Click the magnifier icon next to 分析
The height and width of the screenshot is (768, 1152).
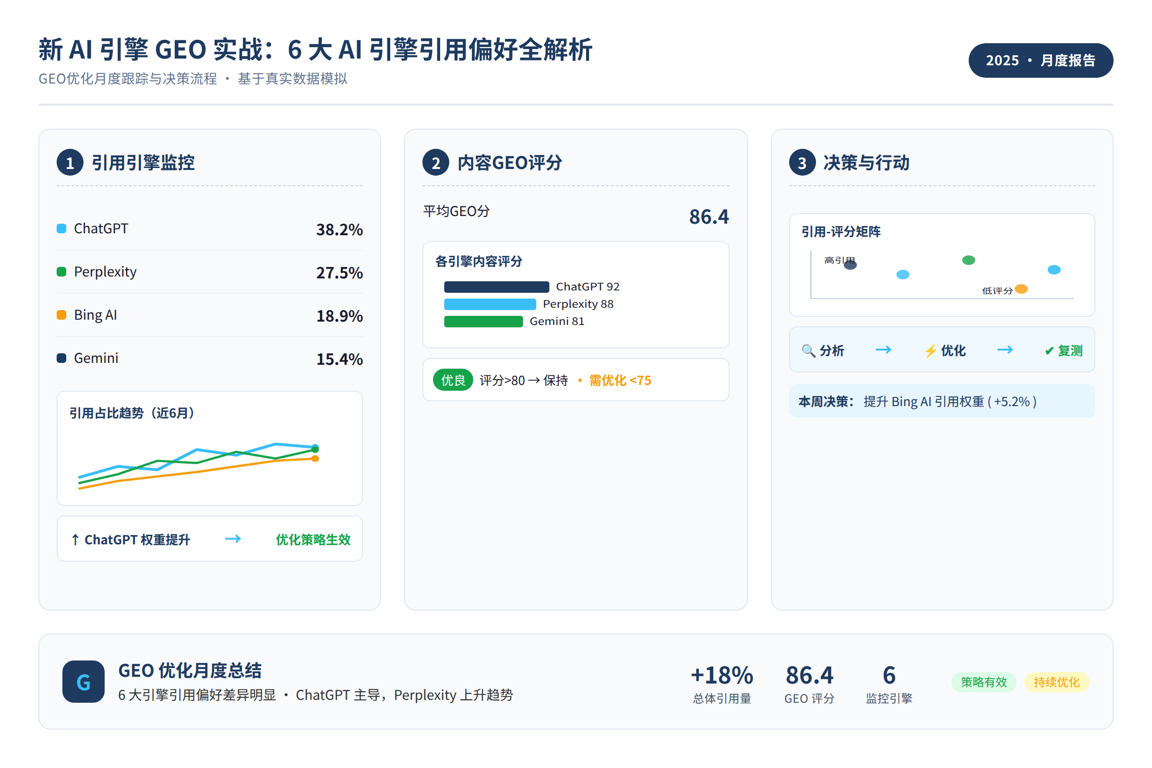[808, 351]
